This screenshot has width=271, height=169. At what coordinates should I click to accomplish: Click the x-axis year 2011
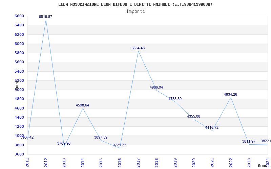(x=27, y=163)
